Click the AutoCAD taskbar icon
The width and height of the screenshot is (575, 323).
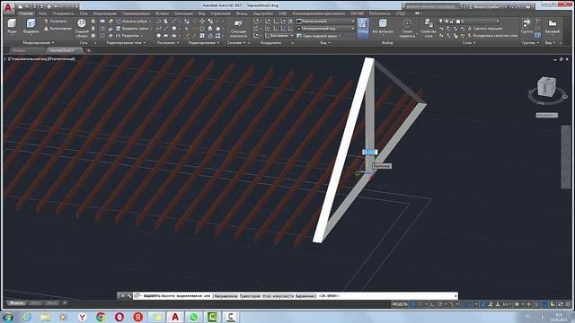click(175, 317)
